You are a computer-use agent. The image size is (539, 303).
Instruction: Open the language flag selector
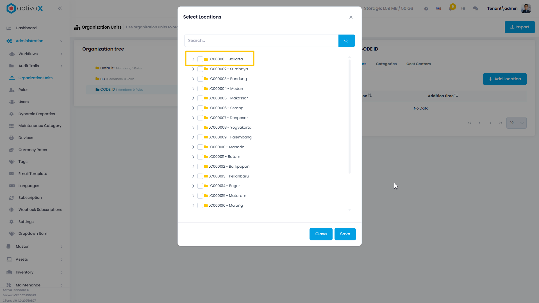tap(438, 9)
